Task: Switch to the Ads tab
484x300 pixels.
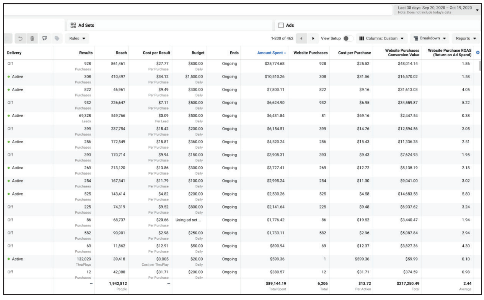Action: click(x=290, y=25)
